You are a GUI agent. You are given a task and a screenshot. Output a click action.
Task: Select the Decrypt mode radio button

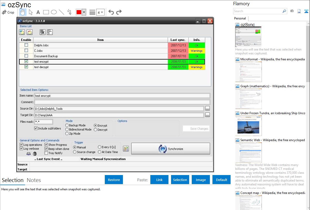pyautogui.click(x=95, y=130)
